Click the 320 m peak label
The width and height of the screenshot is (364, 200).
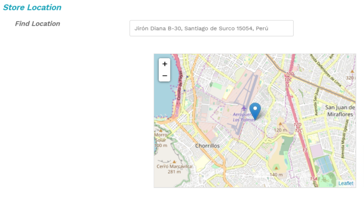point(350,78)
